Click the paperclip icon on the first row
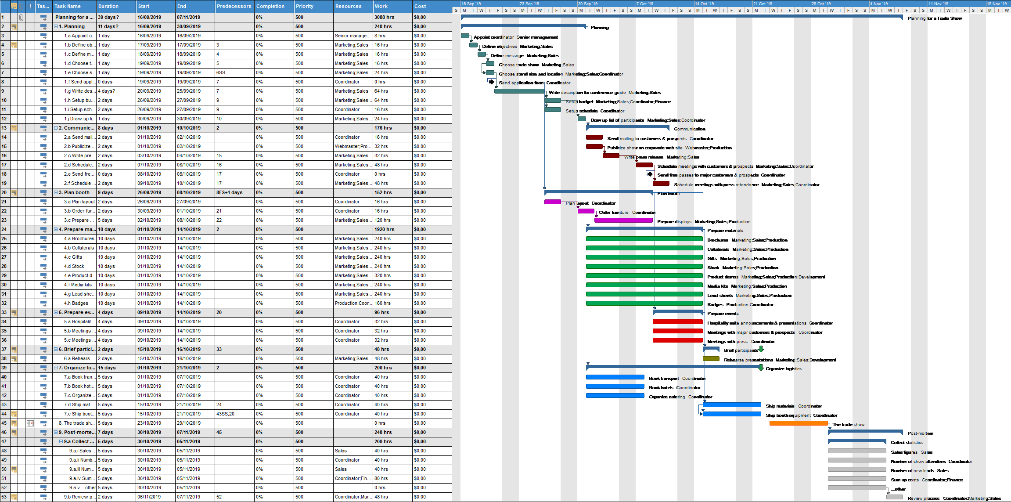1011x502 pixels. click(x=22, y=17)
